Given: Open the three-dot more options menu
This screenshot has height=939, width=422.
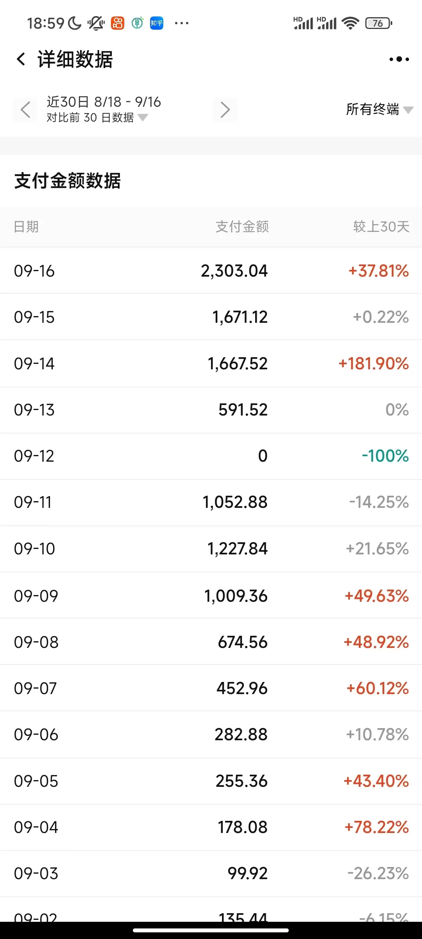Looking at the screenshot, I should coord(399,59).
